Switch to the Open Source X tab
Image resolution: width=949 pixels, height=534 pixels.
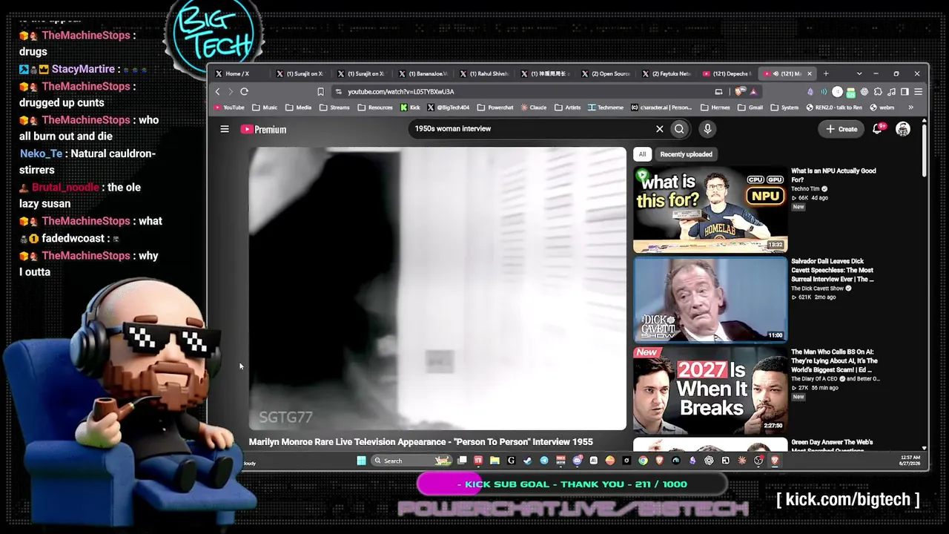[606, 73]
